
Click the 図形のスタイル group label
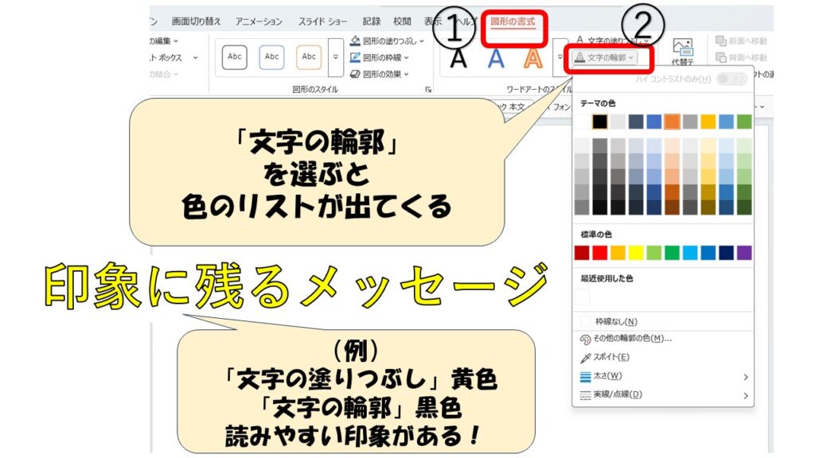point(315,89)
